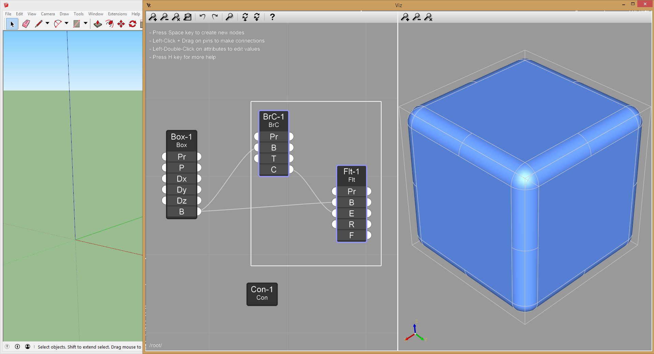Click the Con-1 node

tap(262, 294)
